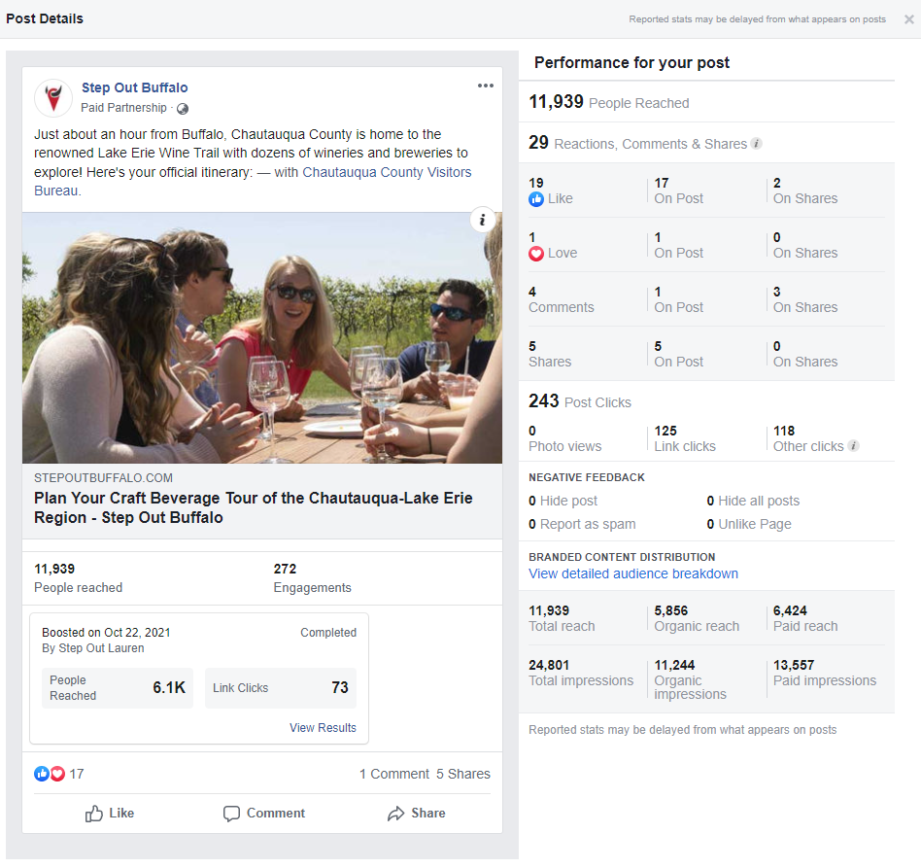921x868 pixels.
Task: Click the People Reached 6.1K boost tile
Action: 118,687
